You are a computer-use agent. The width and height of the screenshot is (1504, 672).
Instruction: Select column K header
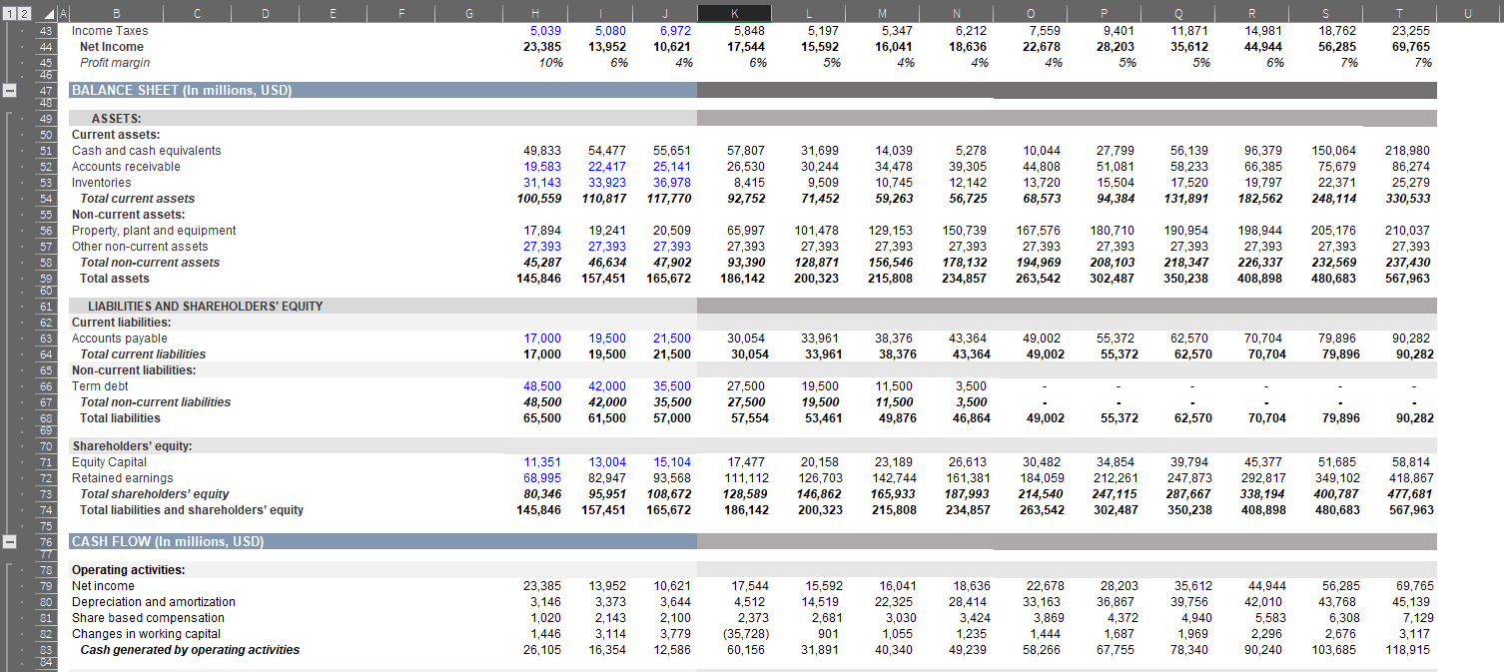734,12
